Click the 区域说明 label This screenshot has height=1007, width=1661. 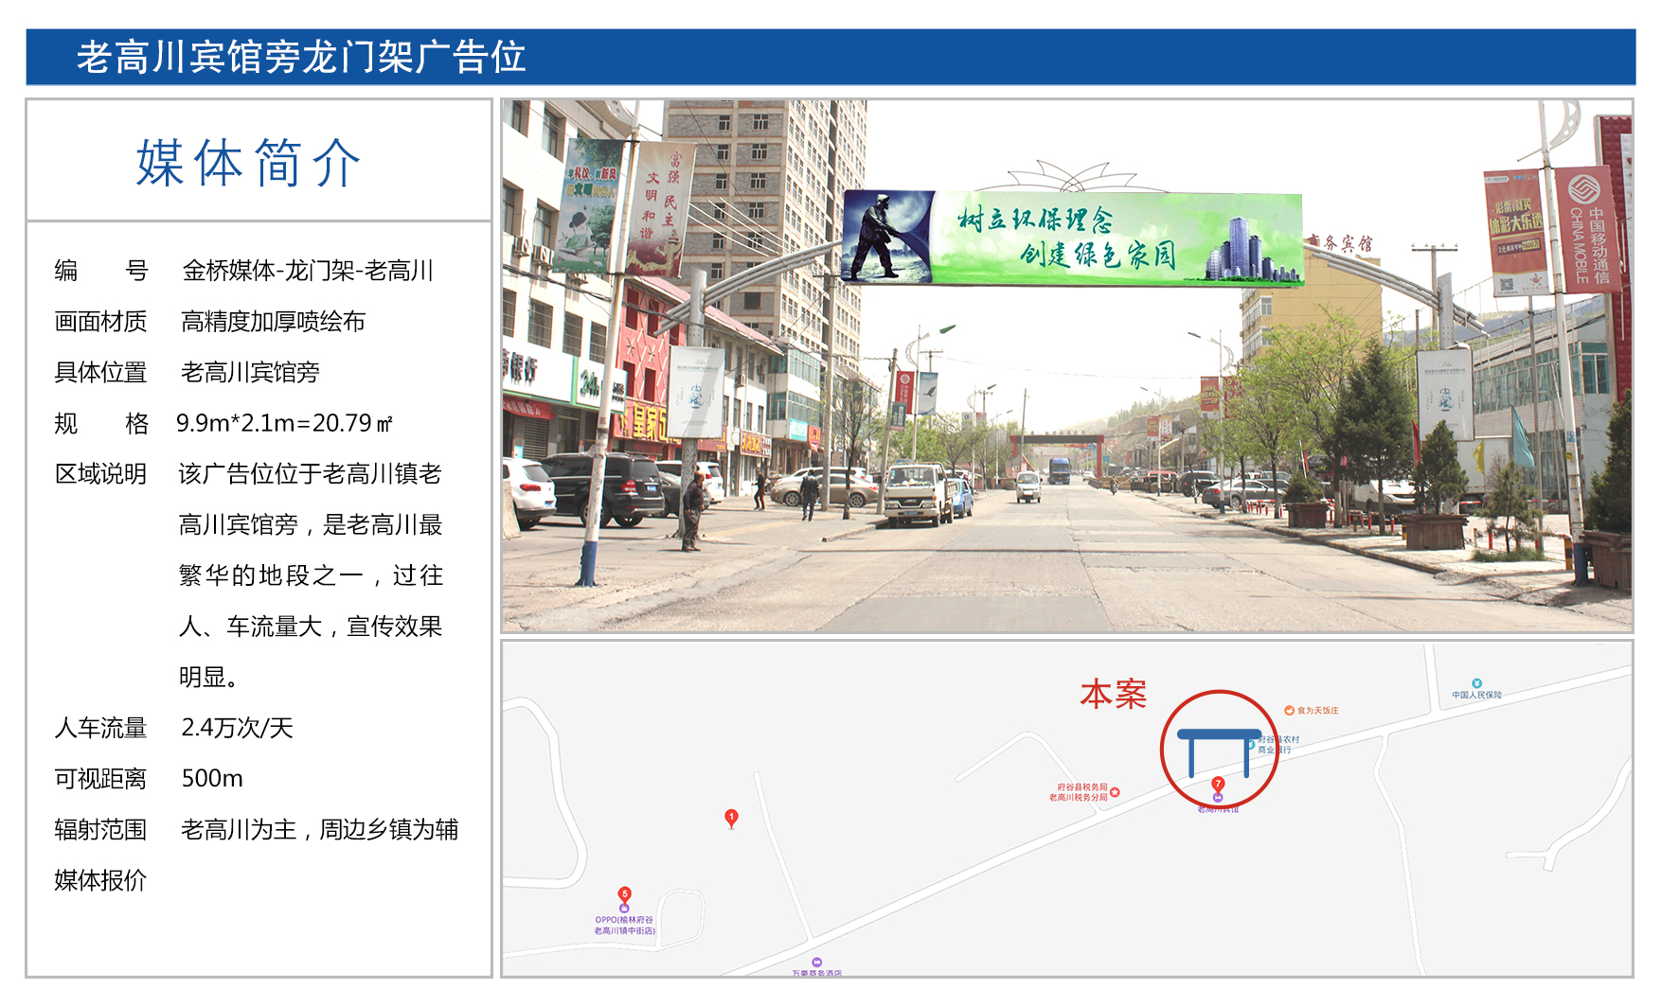pyautogui.click(x=100, y=473)
